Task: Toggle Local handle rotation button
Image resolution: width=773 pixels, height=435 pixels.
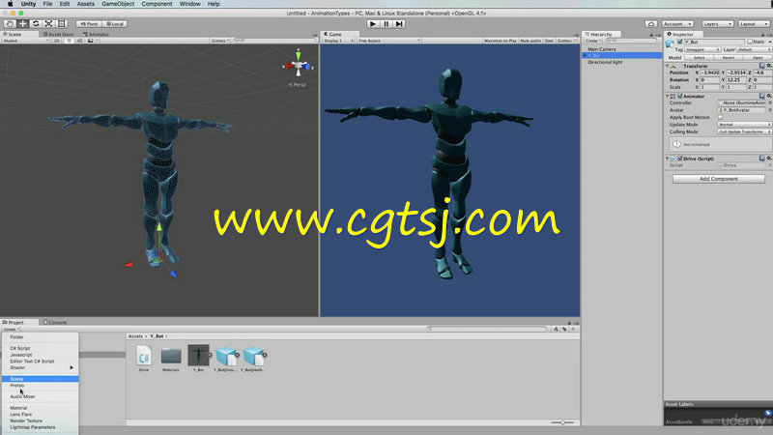Action: [115, 23]
